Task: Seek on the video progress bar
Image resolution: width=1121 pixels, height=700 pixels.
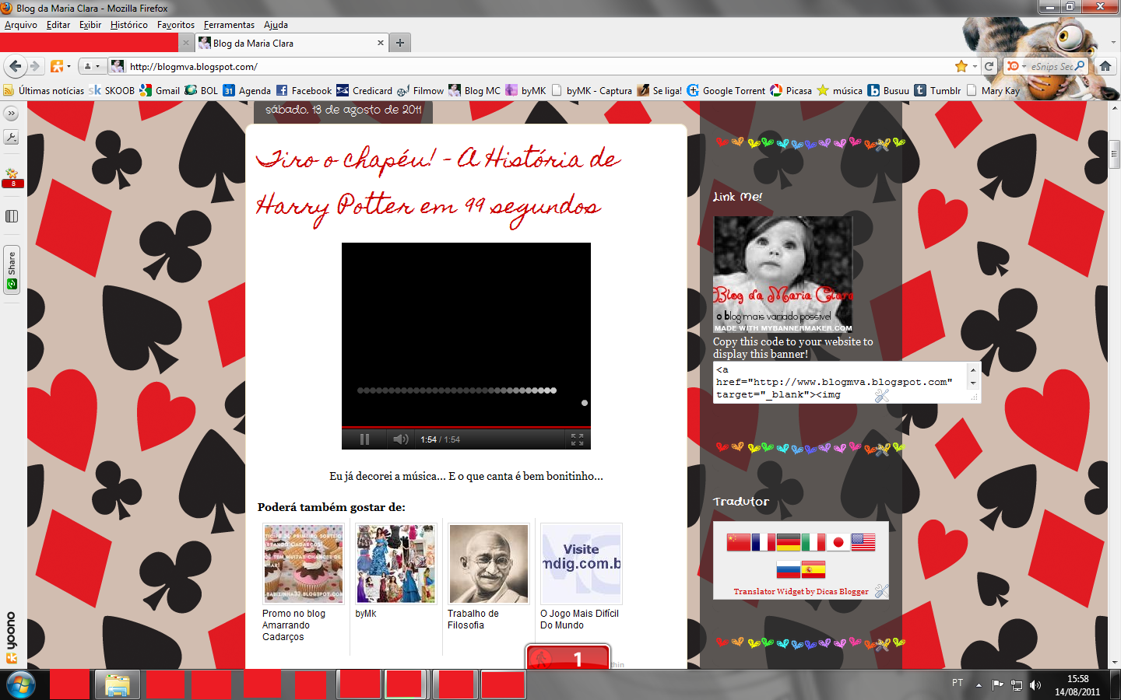Action: coord(466,427)
